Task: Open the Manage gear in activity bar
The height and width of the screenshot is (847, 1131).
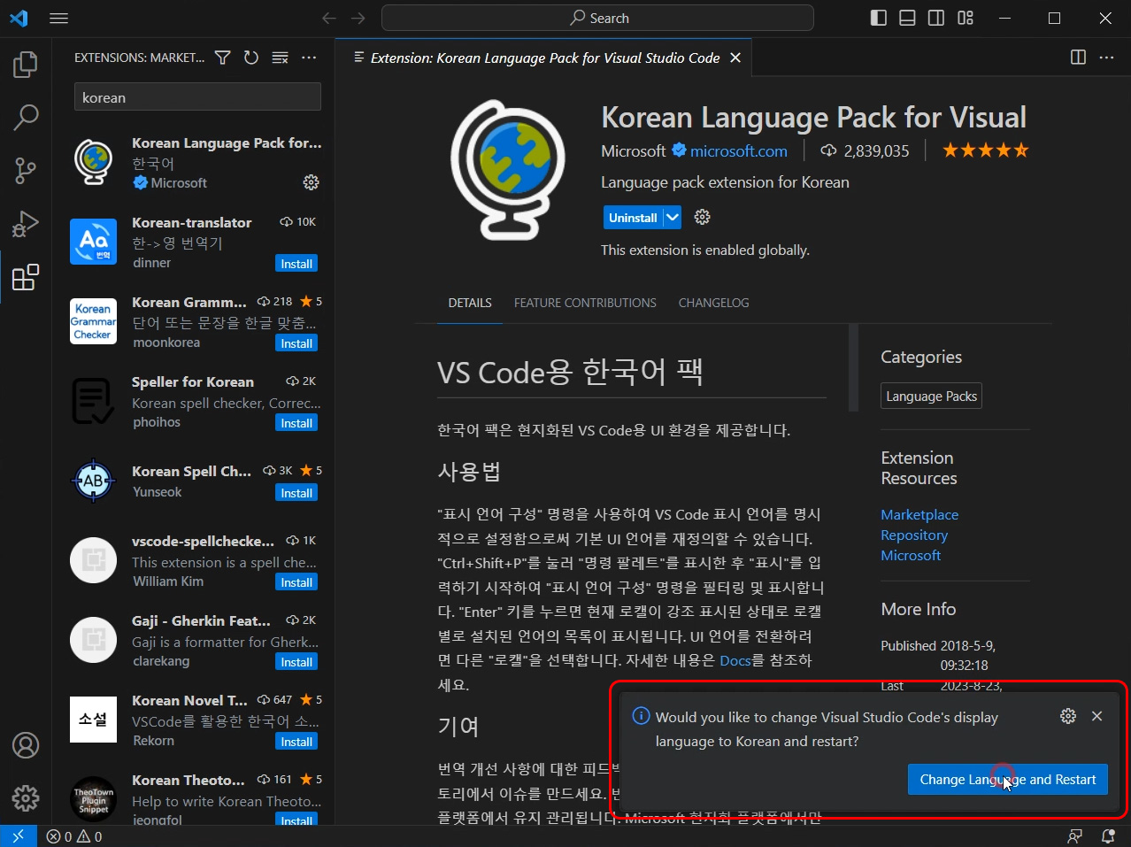Action: click(26, 798)
